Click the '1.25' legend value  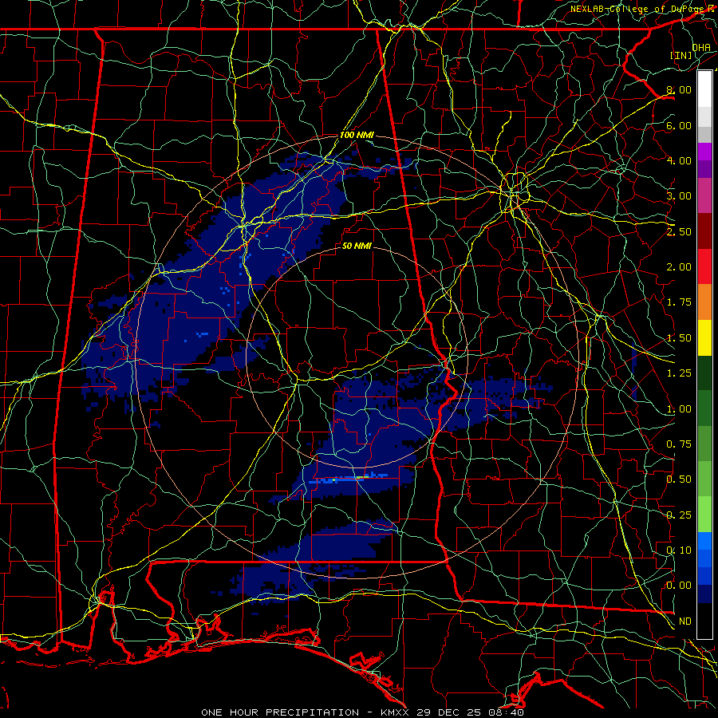click(x=679, y=373)
